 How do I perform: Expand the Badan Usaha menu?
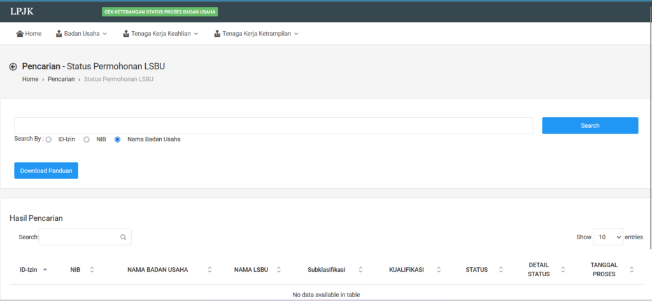click(x=81, y=34)
